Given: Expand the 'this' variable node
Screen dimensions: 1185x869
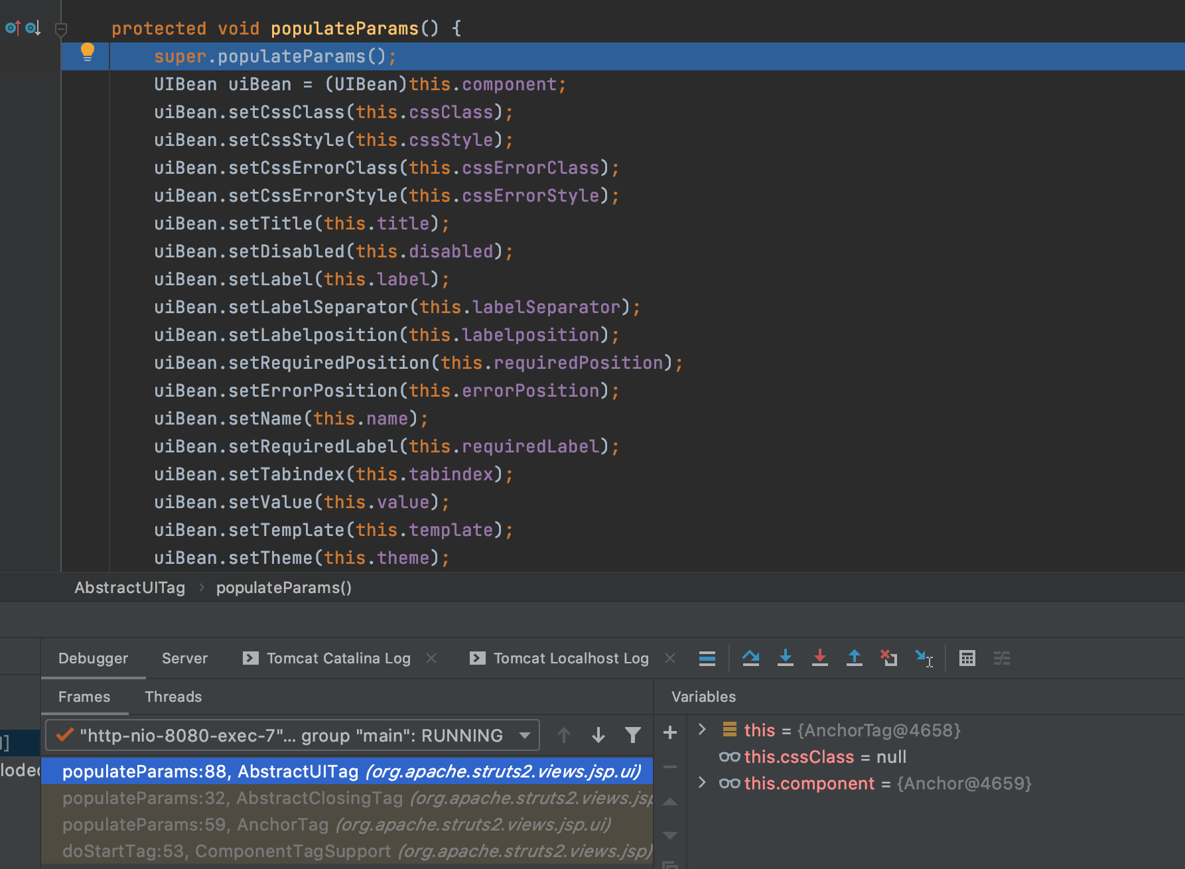Looking at the screenshot, I should [x=702, y=730].
